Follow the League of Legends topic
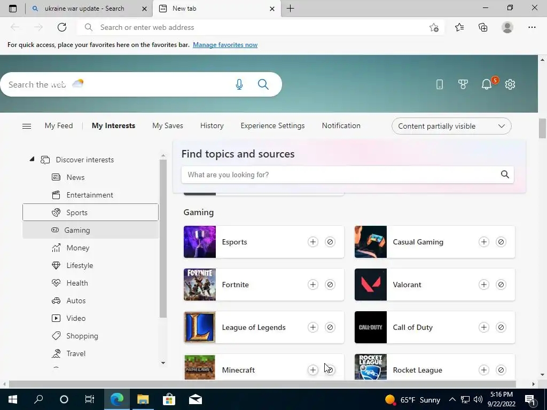This screenshot has height=410, width=547. coord(313,327)
